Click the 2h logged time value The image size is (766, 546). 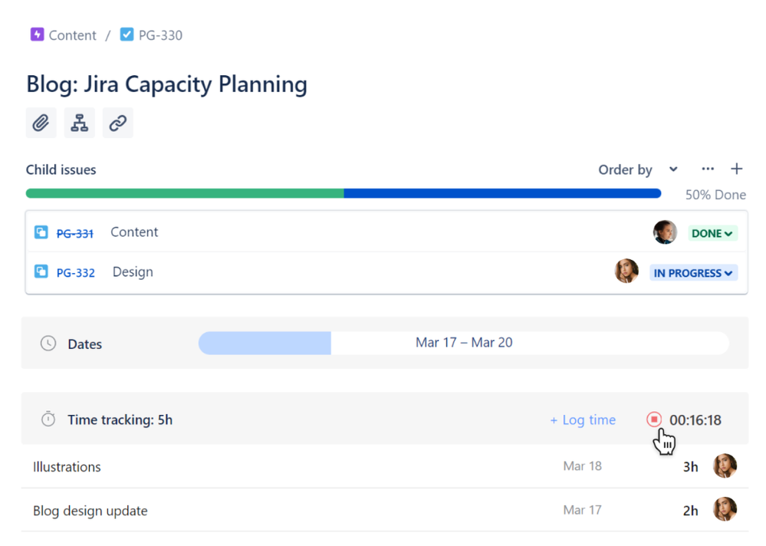click(x=690, y=511)
